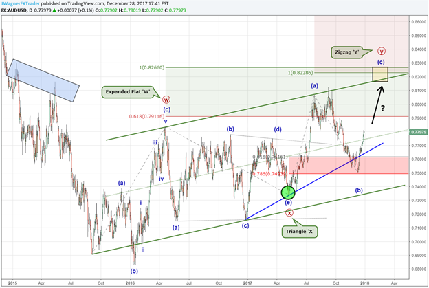This screenshot has height=288, width=429.
Task: Click the red circled y wave label
Action: pyautogui.click(x=382, y=51)
